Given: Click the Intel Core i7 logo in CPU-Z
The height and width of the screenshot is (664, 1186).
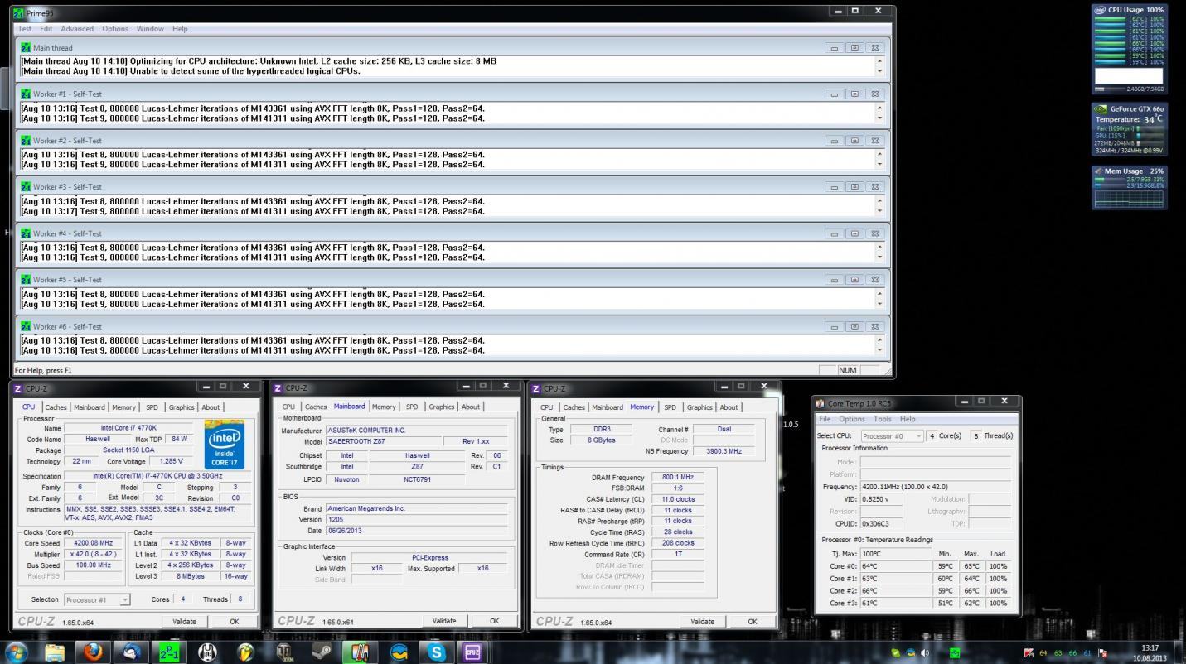Looking at the screenshot, I should (225, 445).
